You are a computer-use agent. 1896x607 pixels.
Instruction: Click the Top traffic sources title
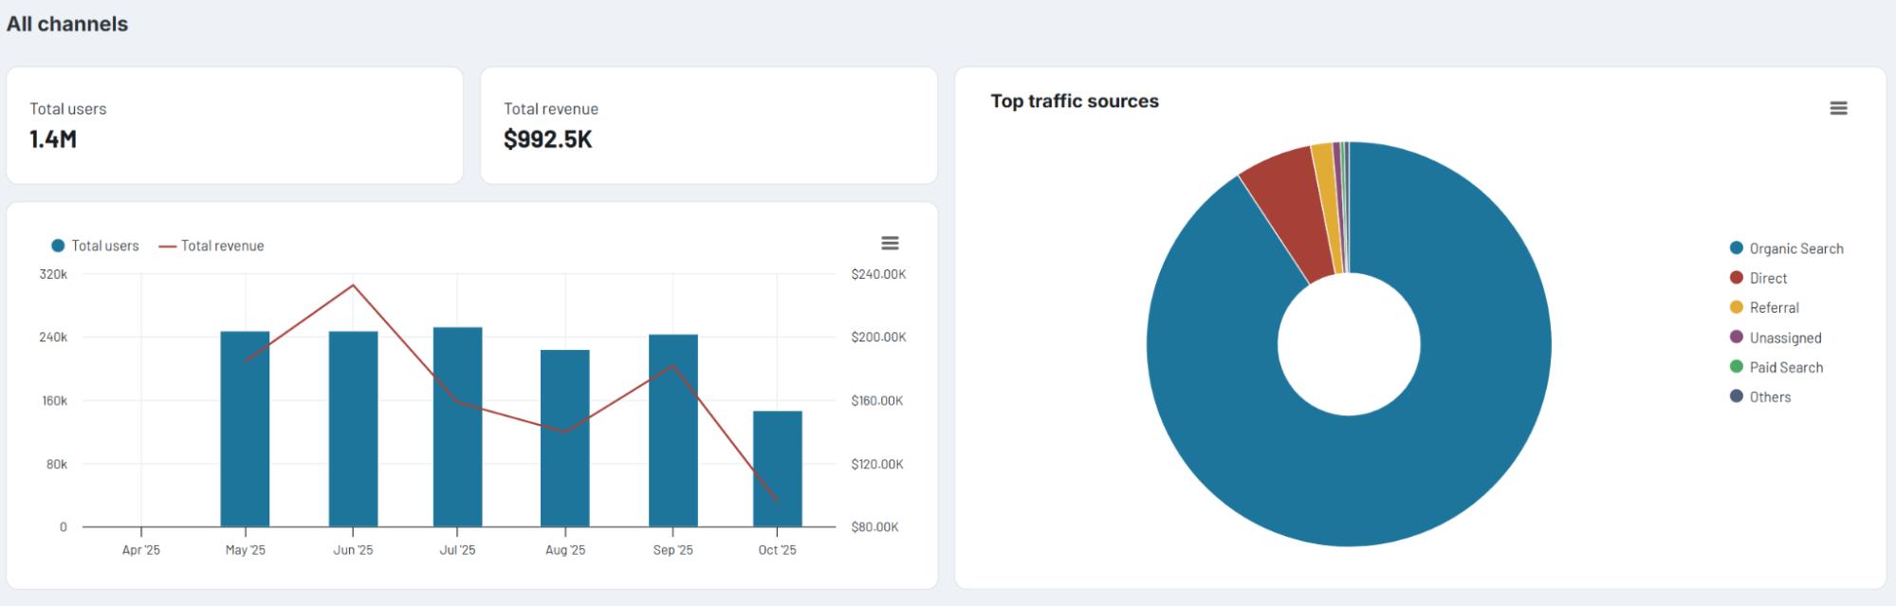pyautogui.click(x=1075, y=101)
